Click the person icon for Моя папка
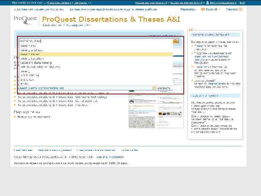 207,3
